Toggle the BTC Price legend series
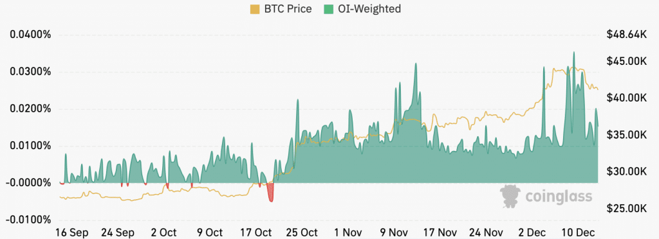The width and height of the screenshot is (659, 239). 281,9
